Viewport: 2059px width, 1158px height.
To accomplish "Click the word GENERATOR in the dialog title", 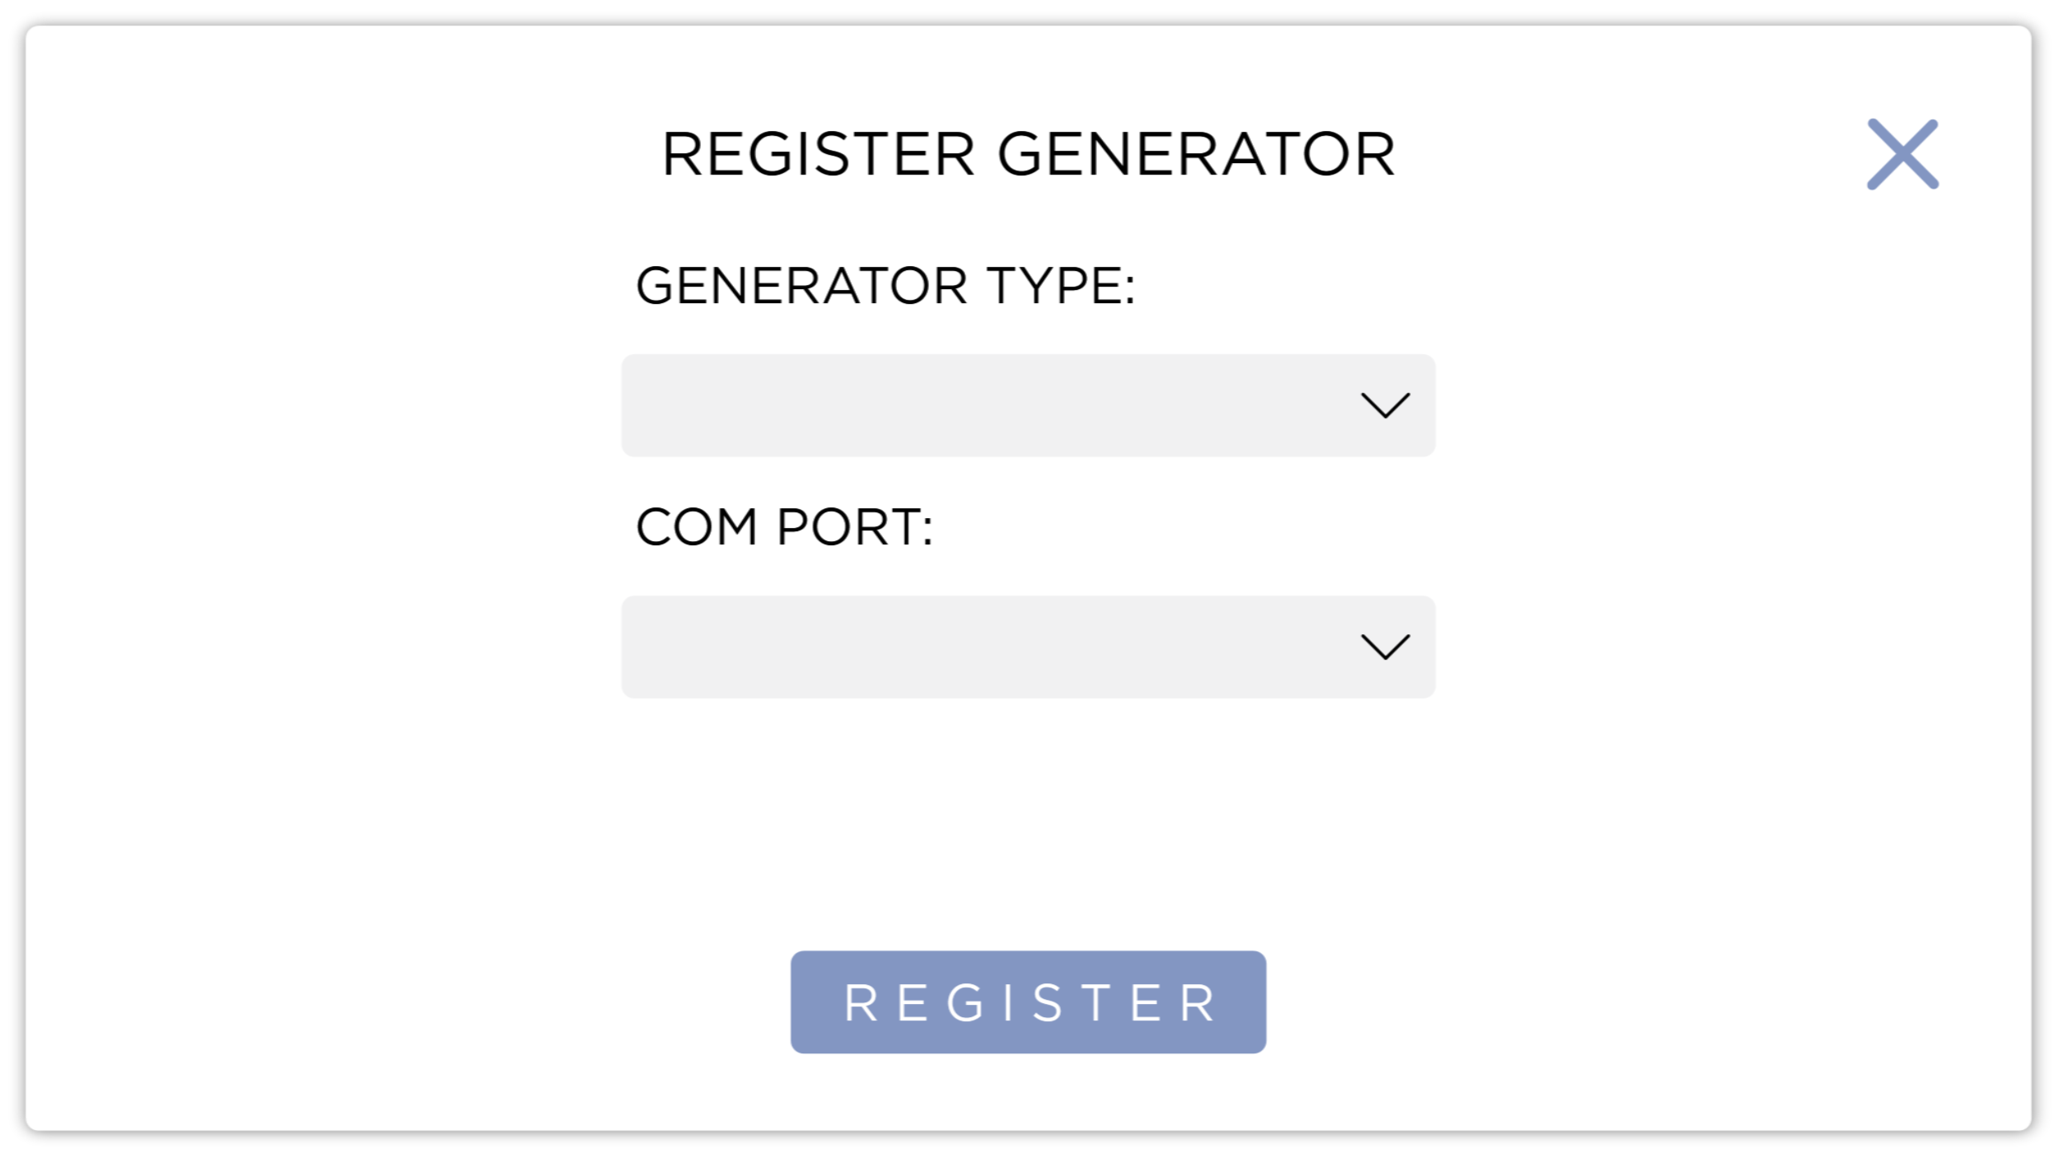I will [x=1196, y=154].
